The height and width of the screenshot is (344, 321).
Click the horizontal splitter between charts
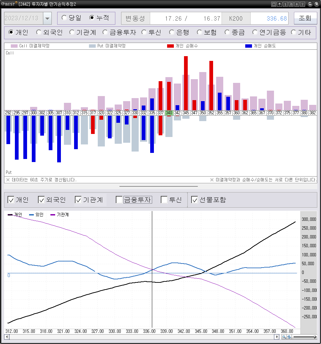coord(159,186)
